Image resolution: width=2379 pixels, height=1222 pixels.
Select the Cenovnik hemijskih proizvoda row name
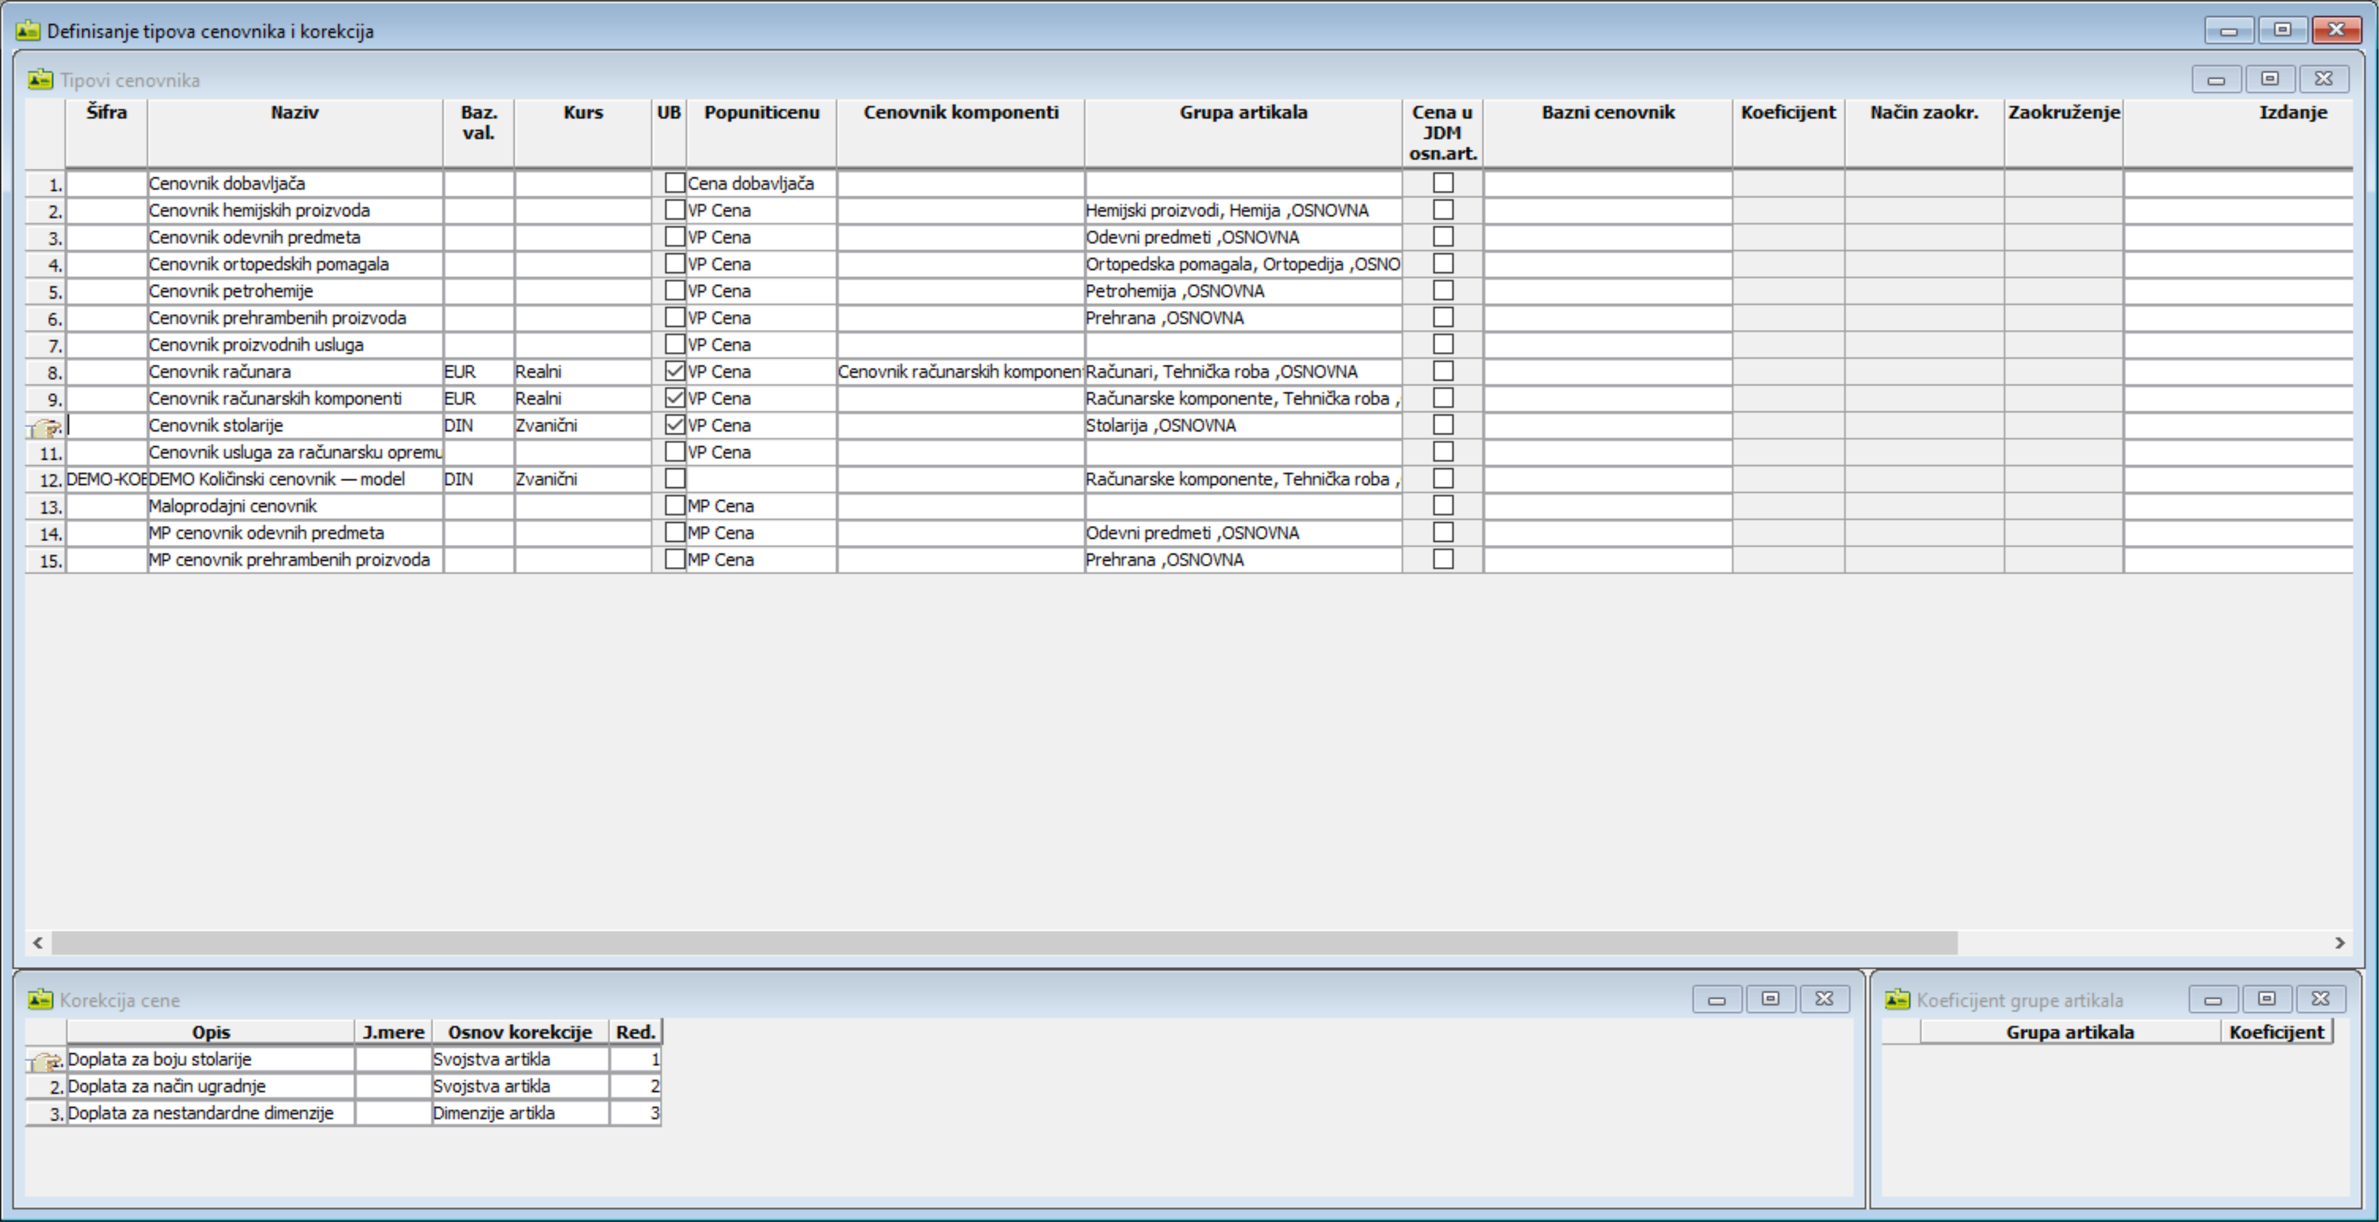click(x=259, y=211)
